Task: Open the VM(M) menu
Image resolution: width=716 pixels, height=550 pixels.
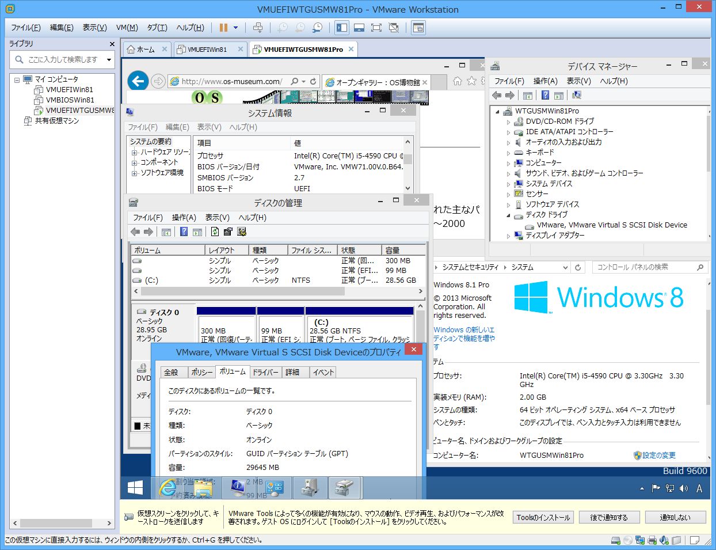Action: (x=127, y=27)
